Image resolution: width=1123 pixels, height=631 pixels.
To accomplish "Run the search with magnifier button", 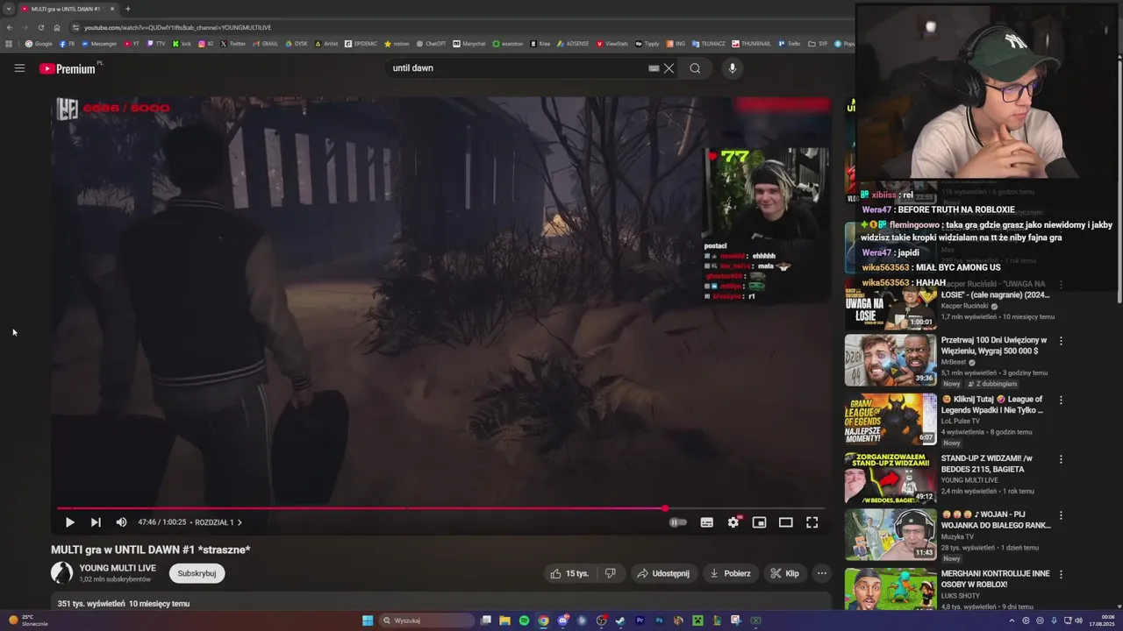I will 695,68.
